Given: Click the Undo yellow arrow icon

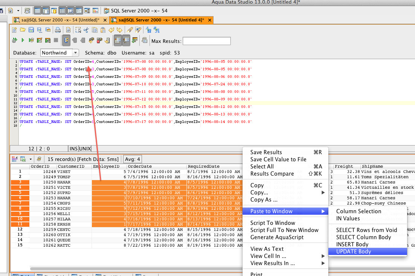Looking at the screenshot, I should pyautogui.click(x=111, y=30).
